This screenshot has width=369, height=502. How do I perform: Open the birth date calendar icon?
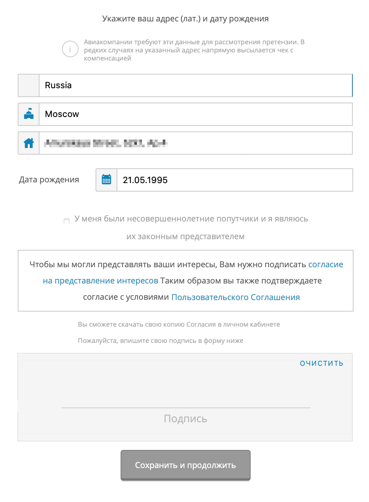tap(107, 180)
